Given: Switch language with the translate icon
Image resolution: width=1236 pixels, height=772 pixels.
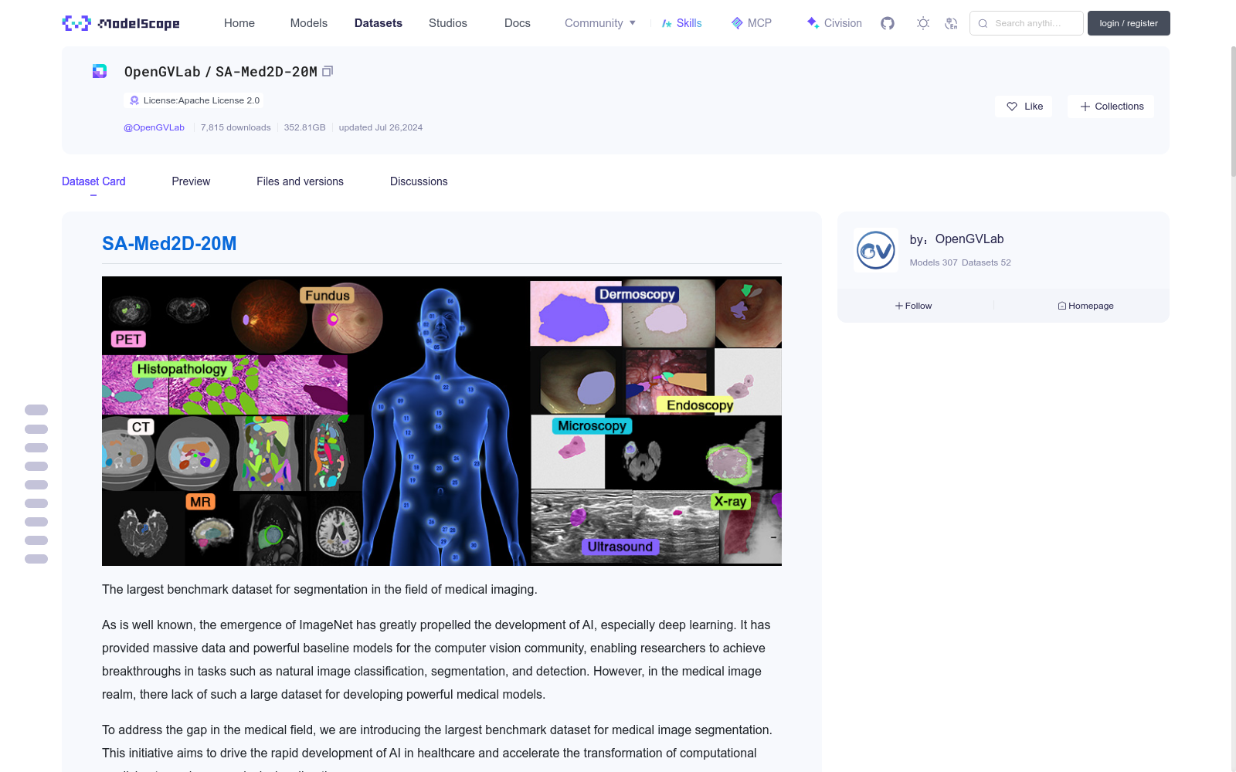Looking at the screenshot, I should point(952,23).
